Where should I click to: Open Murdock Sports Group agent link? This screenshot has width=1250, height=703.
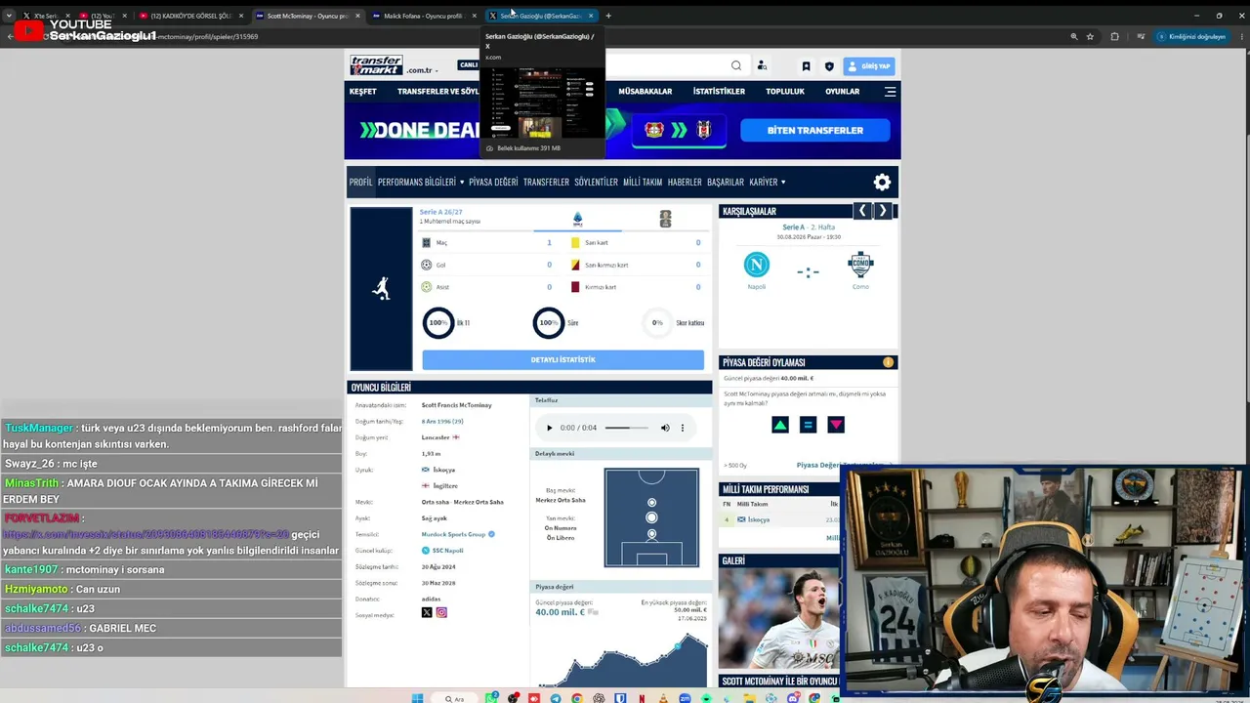point(453,534)
